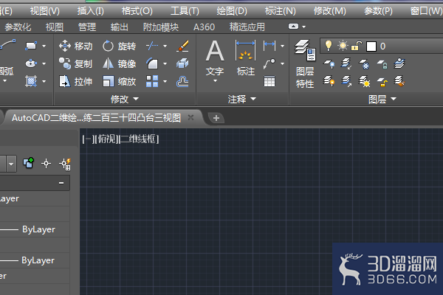Click the Layer Freeze tool icon
Screen dimensions: 443x295
[x=364, y=64]
